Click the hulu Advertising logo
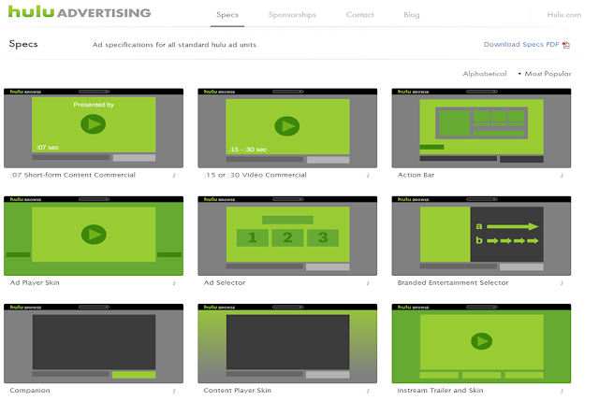 80,12
